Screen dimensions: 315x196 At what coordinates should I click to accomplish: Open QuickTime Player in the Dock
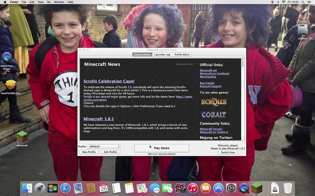pyautogui.click(x=244, y=188)
